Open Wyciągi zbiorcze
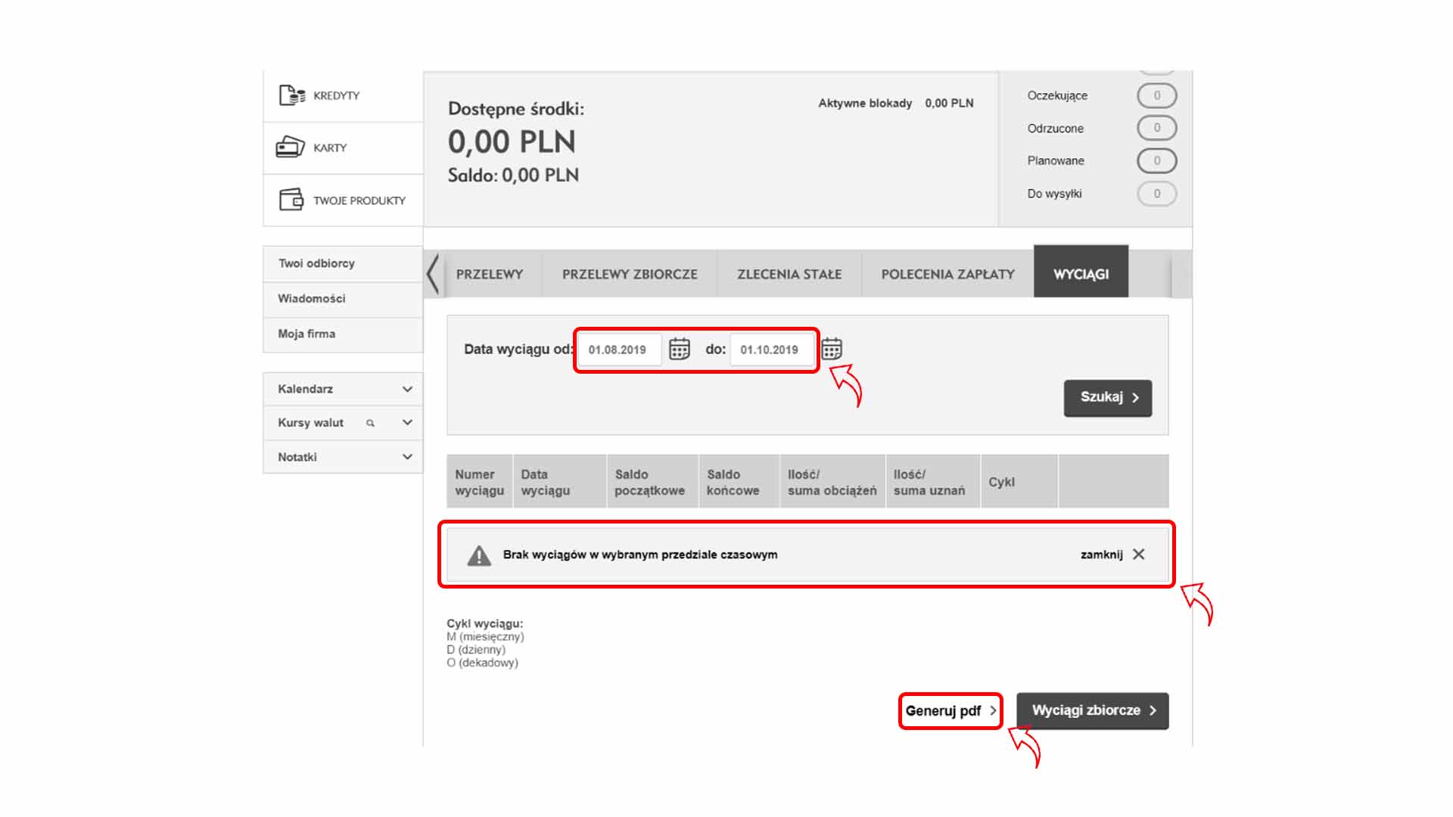The height and width of the screenshot is (817, 1453). pos(1092,711)
